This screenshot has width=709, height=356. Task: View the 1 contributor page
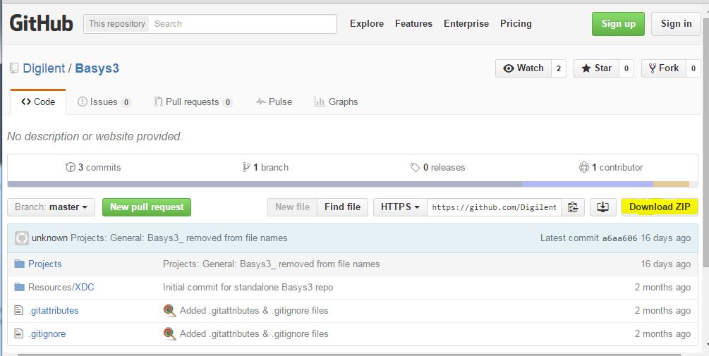click(x=611, y=167)
